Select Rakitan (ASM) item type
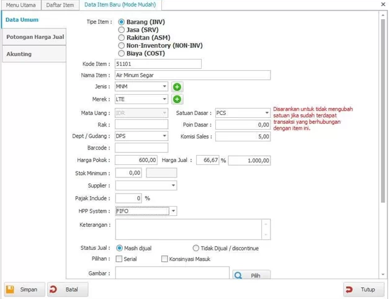Viewport: 389px width, 299px height. (121, 37)
